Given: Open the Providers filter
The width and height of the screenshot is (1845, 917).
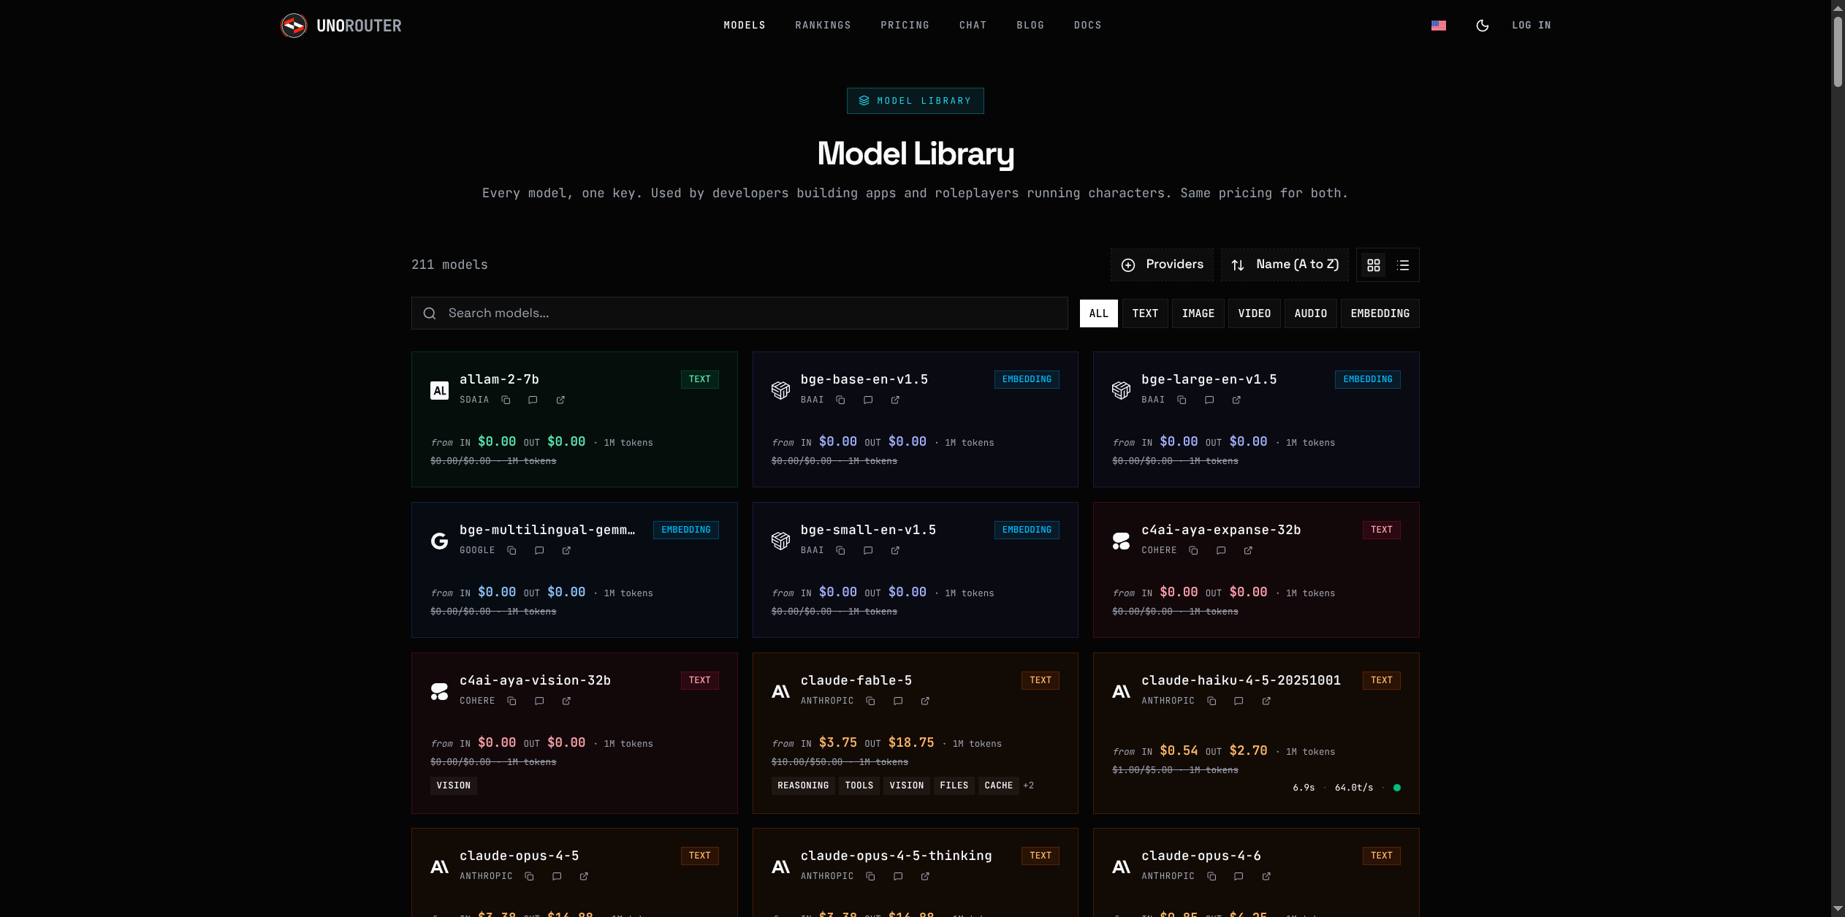Looking at the screenshot, I should tap(1162, 265).
